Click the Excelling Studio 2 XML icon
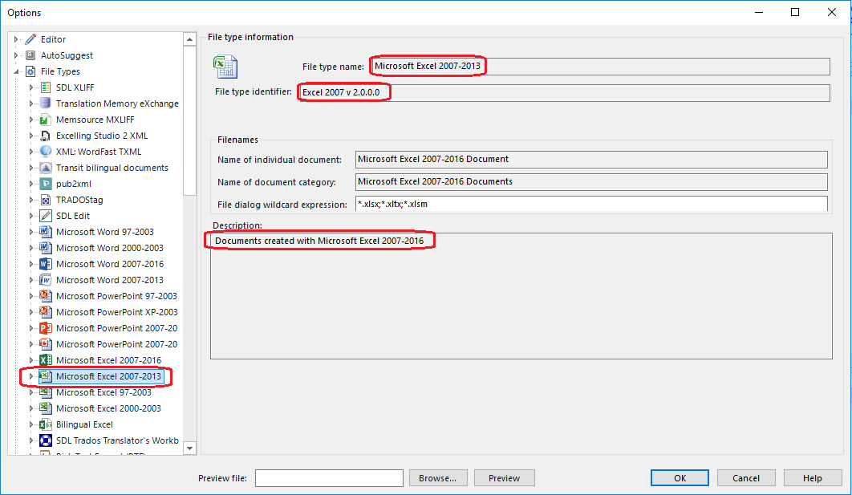The height and width of the screenshot is (495, 852). coord(47,136)
